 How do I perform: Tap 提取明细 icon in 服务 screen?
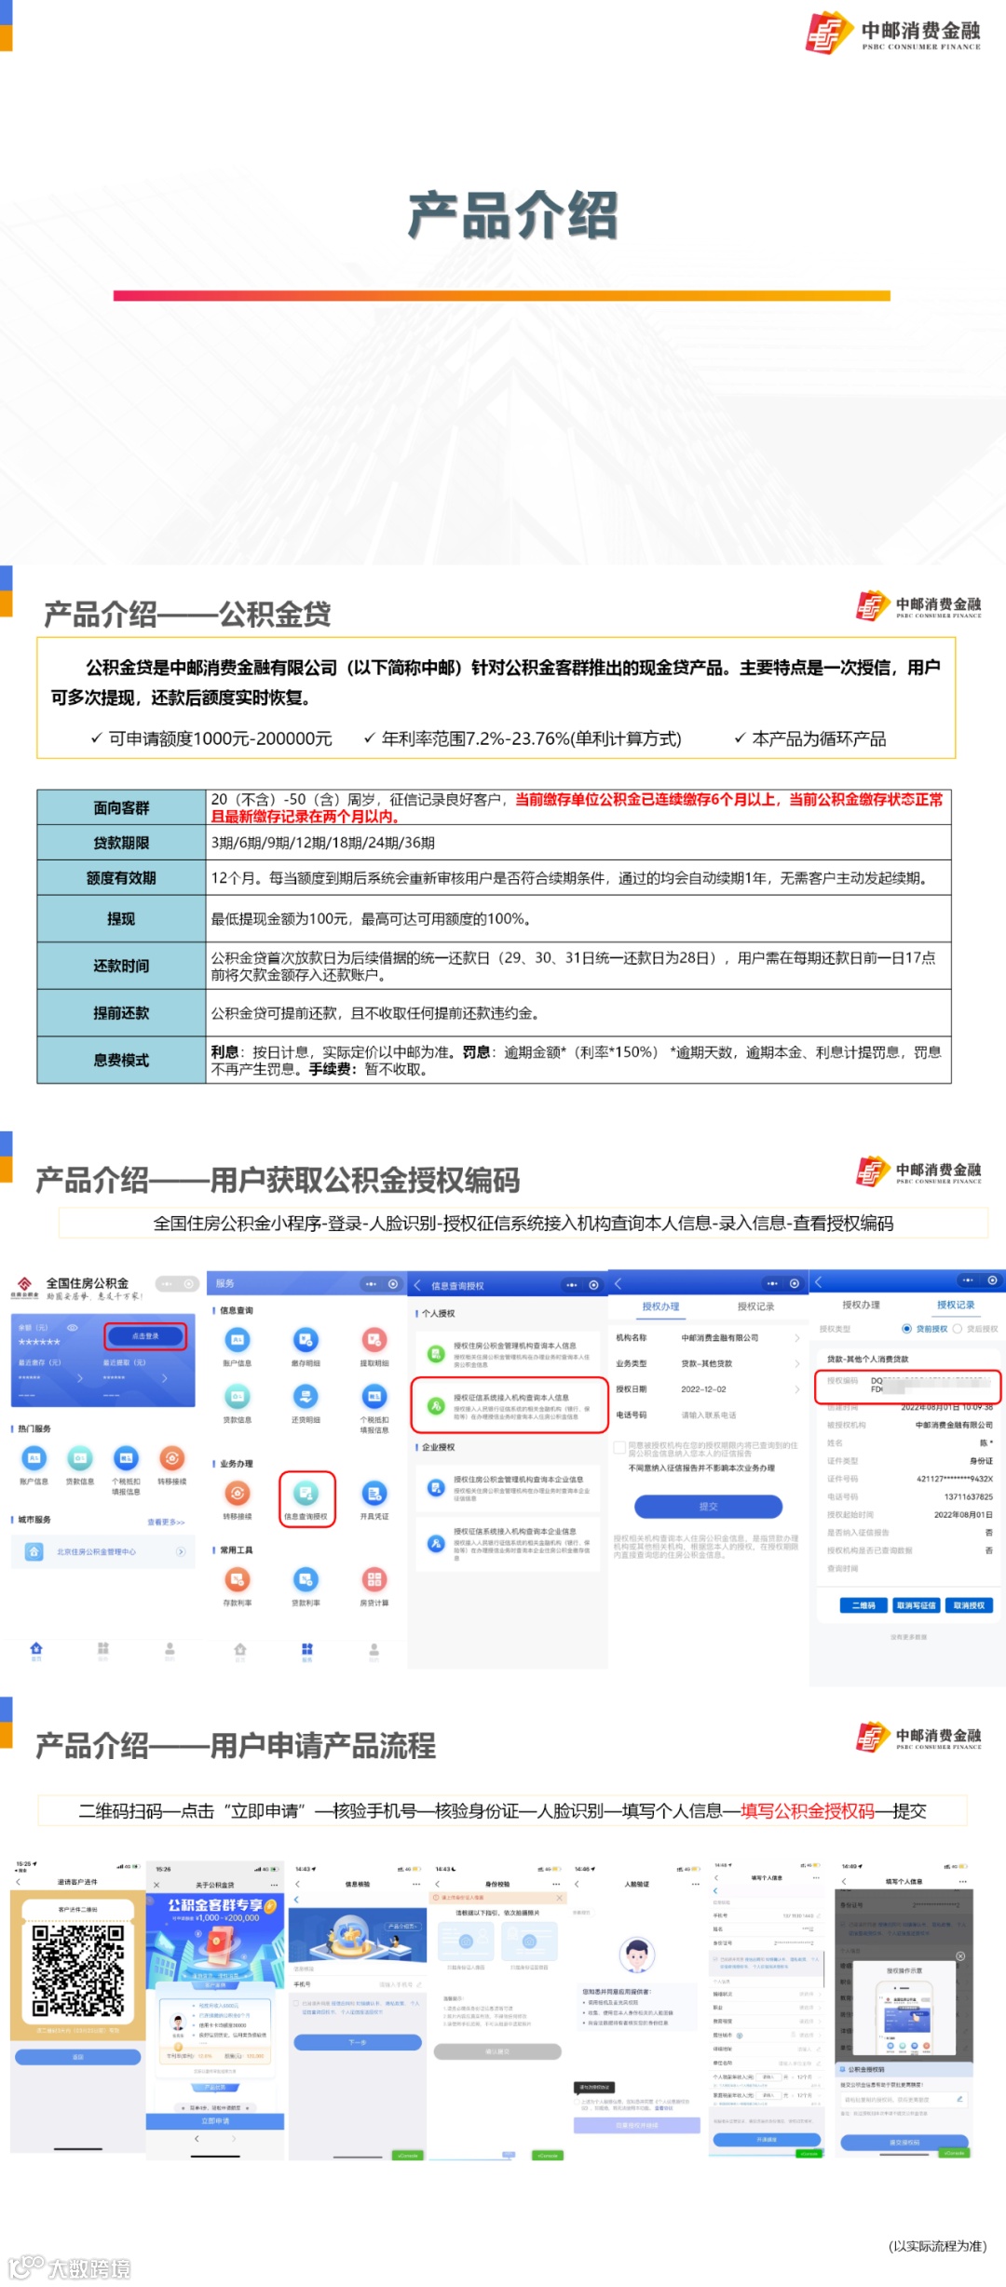374,1340
